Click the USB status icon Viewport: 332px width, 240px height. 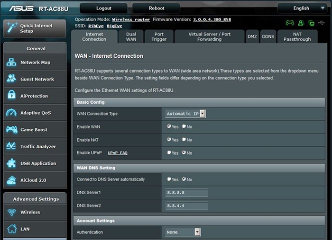click(322, 22)
